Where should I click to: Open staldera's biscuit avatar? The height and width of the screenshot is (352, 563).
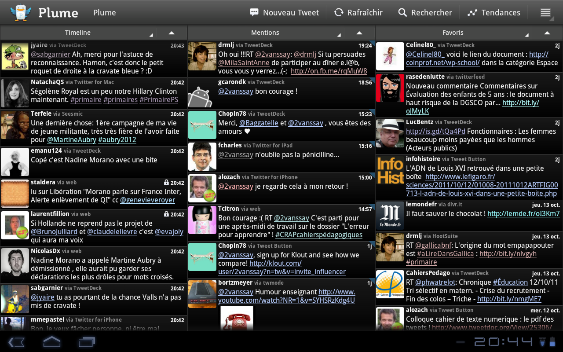[15, 194]
